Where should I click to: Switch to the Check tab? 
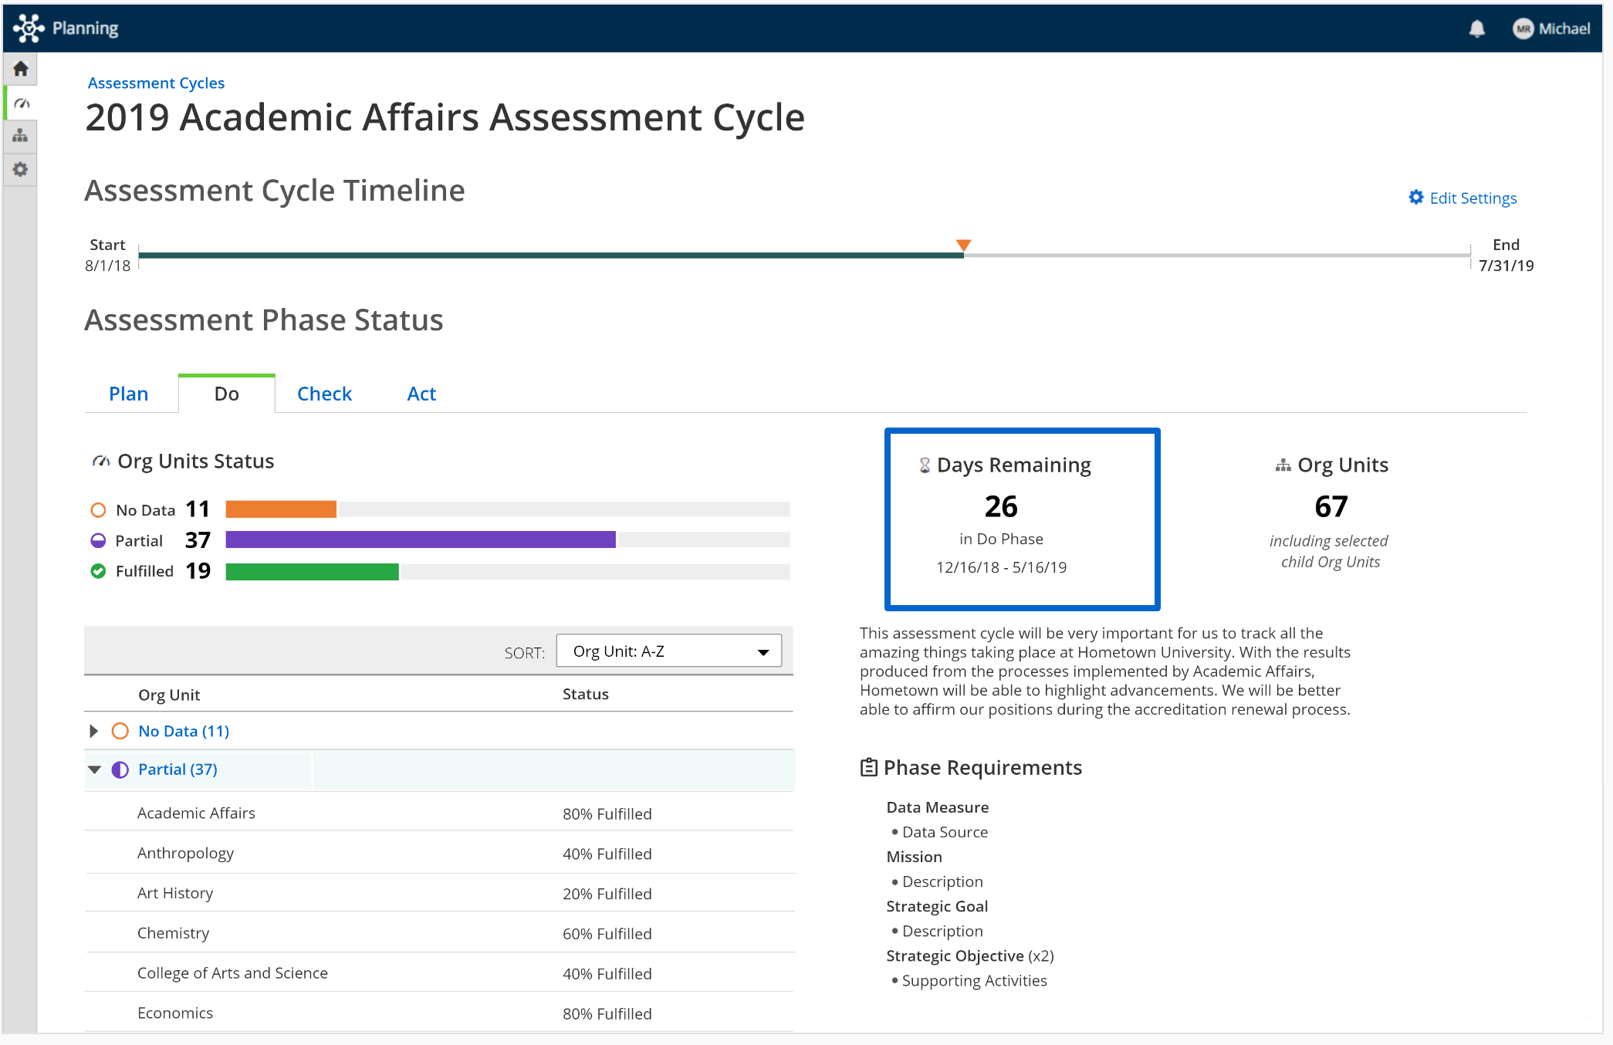pyautogui.click(x=324, y=394)
